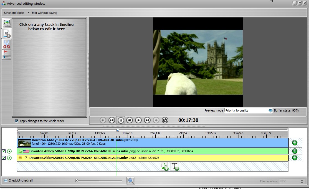This screenshot has height=189, width=309.
Task: Click the timeline playhead position marker
Action: pyautogui.click(x=118, y=130)
